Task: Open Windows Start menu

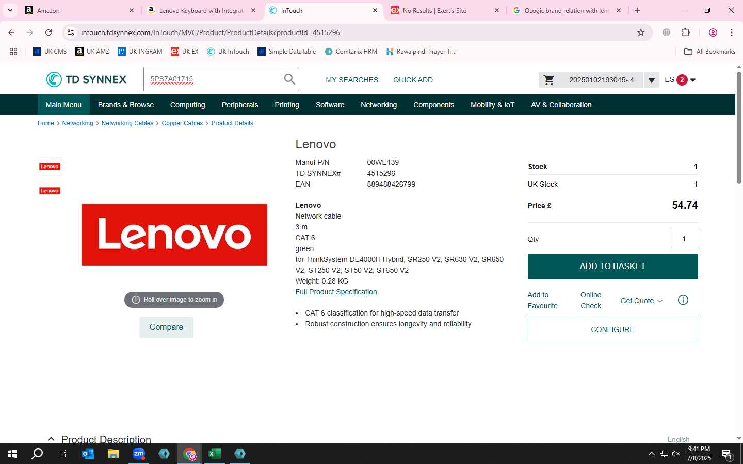Action: pos(12,454)
